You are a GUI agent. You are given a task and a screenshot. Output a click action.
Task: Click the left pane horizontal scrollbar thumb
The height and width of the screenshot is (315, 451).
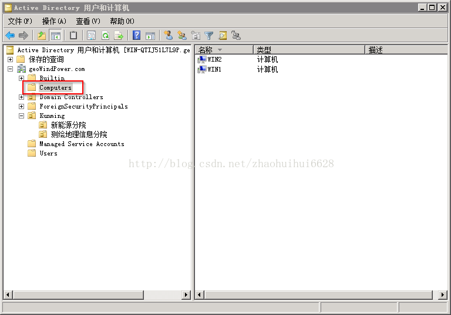79,294
